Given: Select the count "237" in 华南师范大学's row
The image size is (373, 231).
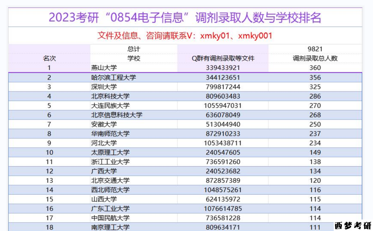Looking at the screenshot, I should [x=315, y=134].
